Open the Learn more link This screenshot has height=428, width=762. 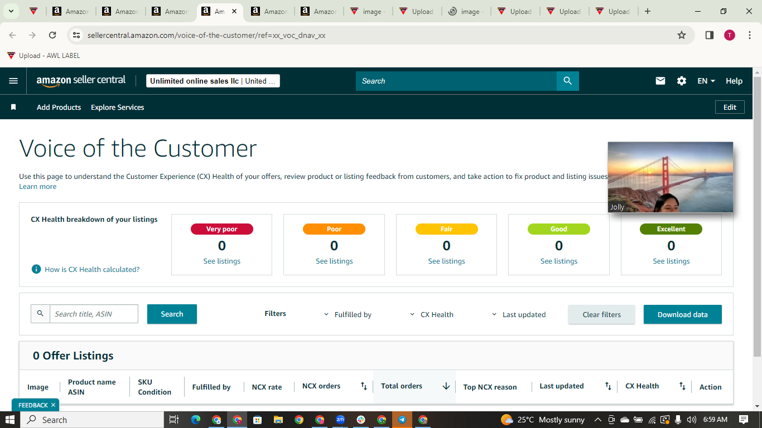38,187
